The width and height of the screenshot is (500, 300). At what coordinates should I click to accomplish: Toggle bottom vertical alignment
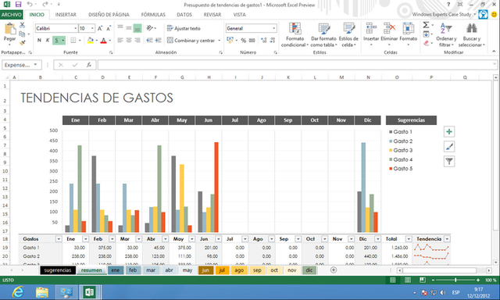tap(137, 28)
